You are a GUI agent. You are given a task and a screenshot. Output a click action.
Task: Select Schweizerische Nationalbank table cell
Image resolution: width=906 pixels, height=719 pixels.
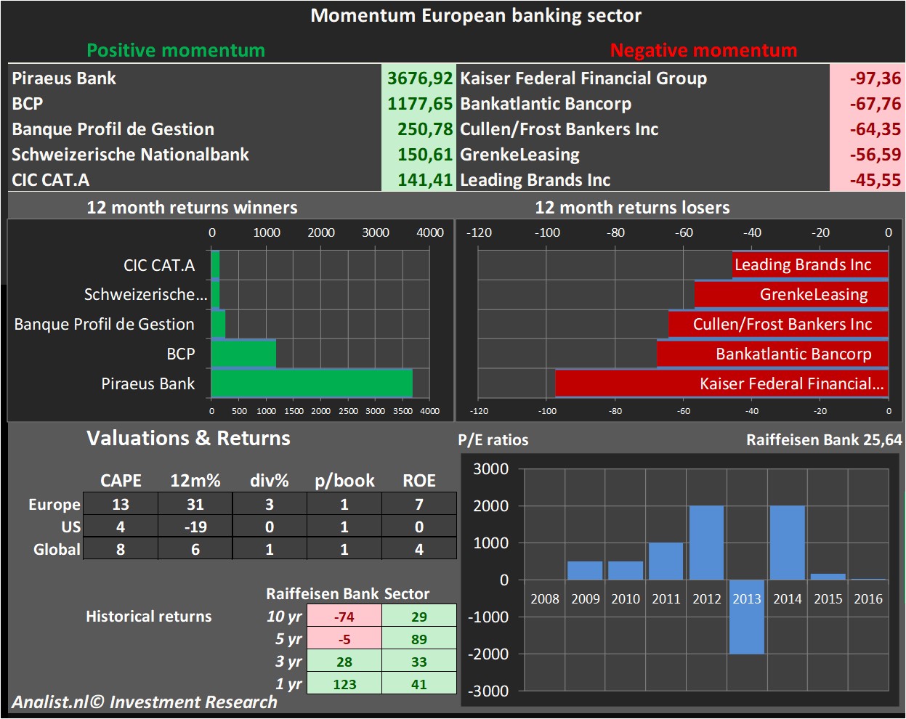[195, 154]
